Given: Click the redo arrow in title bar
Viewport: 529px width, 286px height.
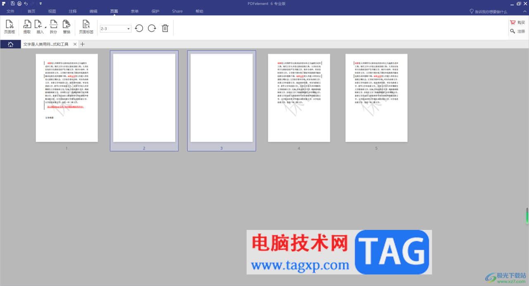Looking at the screenshot, I should pyautogui.click(x=32, y=3).
